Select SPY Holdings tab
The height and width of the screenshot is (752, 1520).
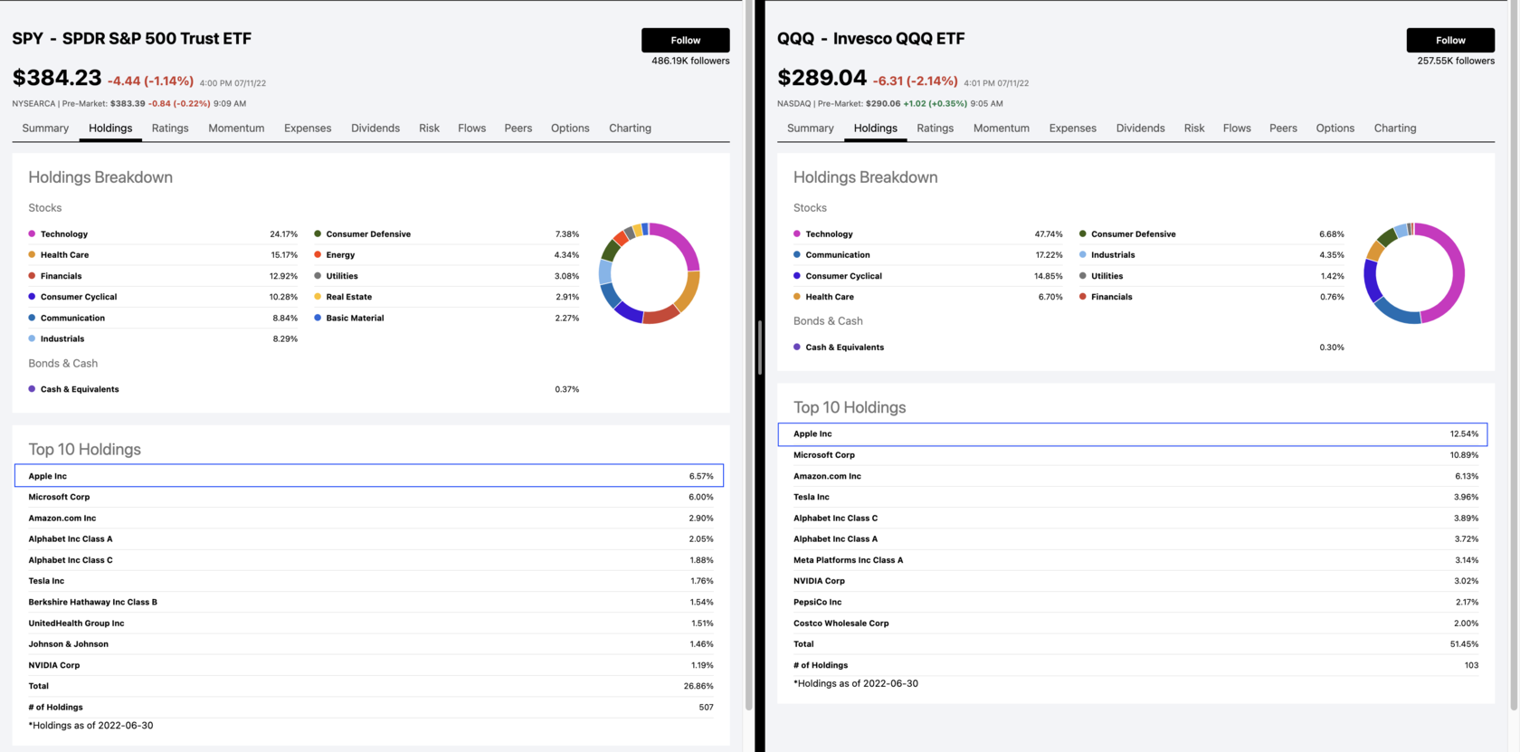pyautogui.click(x=110, y=129)
